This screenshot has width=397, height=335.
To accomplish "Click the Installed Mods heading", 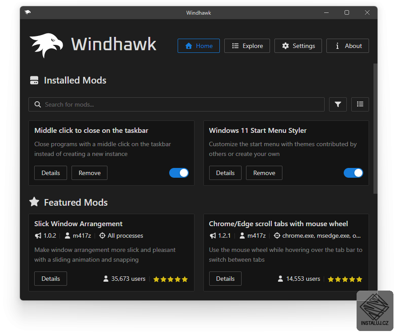I will click(x=75, y=80).
